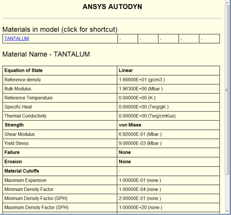Screen dimensions: 231x215
Task: Select the 'Maximum Expansion' label
Action: pos(26,180)
